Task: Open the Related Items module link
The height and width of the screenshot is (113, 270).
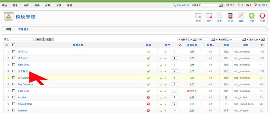Action: (x=25, y=104)
